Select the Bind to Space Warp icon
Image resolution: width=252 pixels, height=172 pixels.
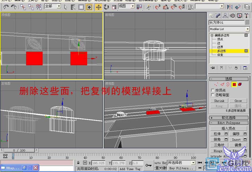click(39, 7)
